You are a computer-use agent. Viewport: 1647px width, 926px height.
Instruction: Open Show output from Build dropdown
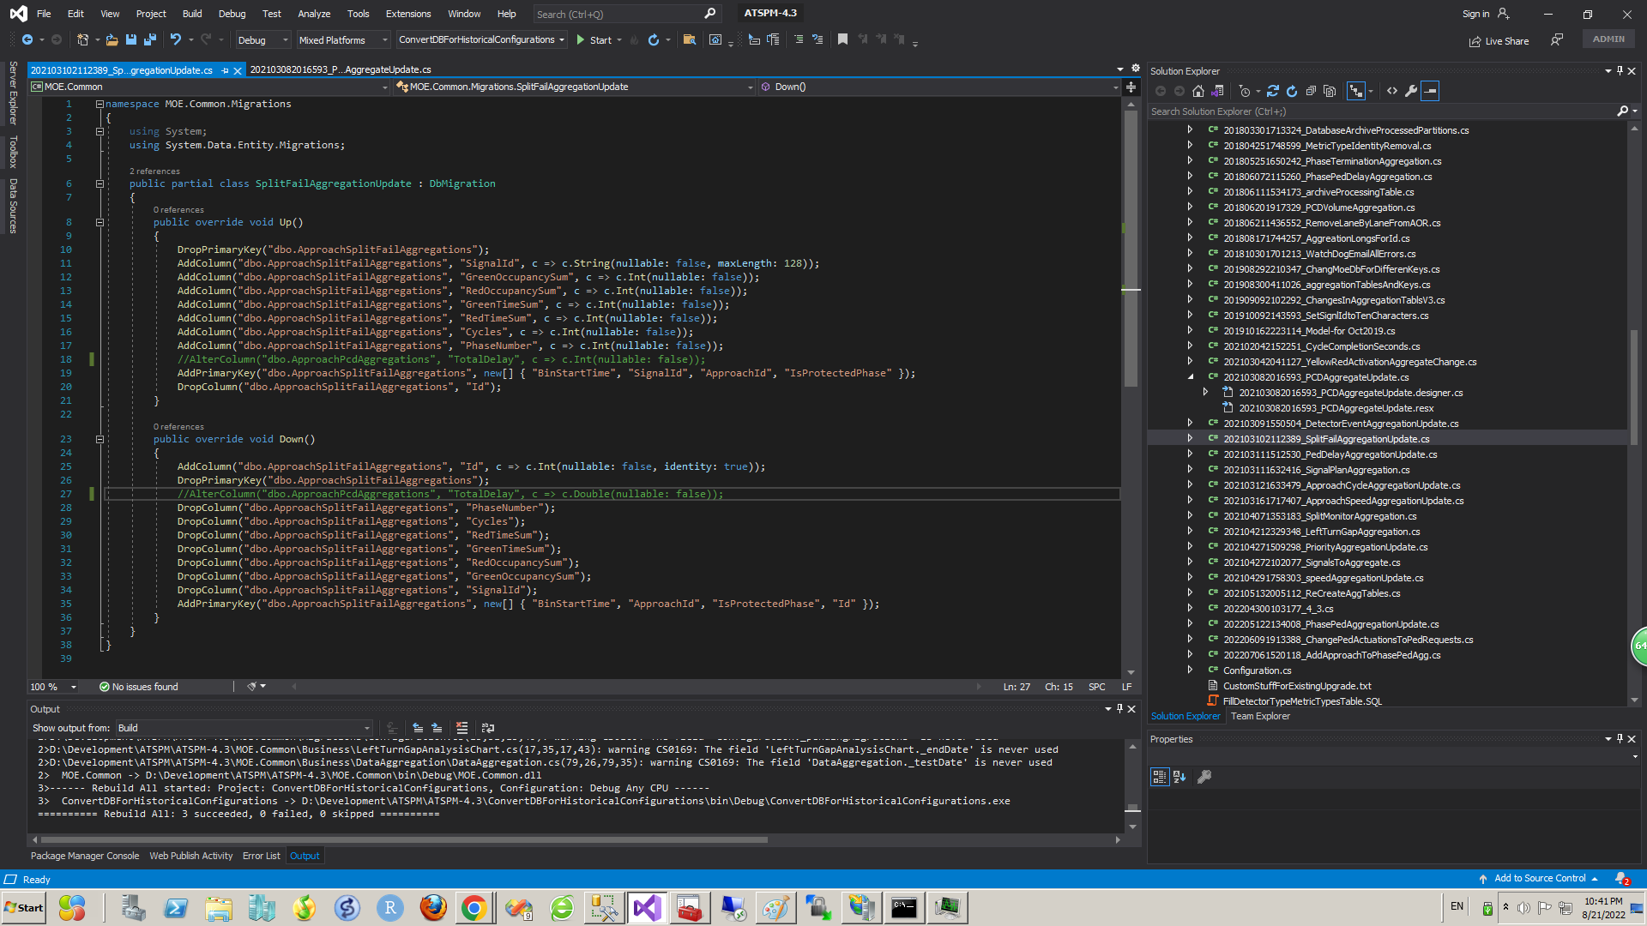tap(244, 728)
